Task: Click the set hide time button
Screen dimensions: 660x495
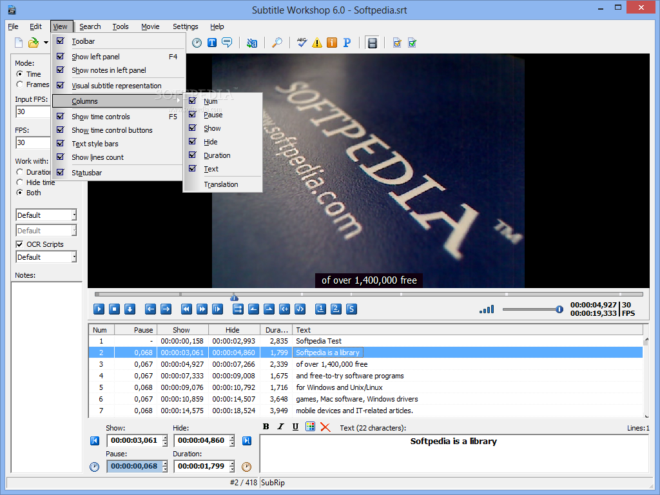Action: [x=269, y=309]
